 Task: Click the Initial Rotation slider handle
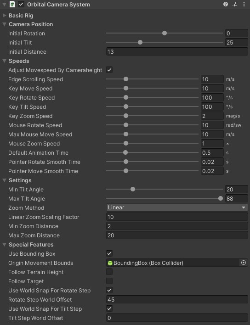tap(165, 33)
